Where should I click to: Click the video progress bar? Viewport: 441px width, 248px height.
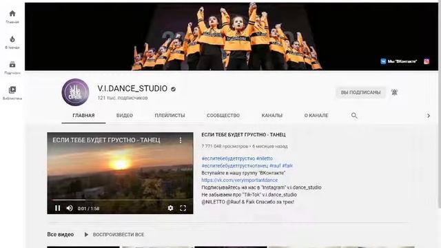(120, 200)
